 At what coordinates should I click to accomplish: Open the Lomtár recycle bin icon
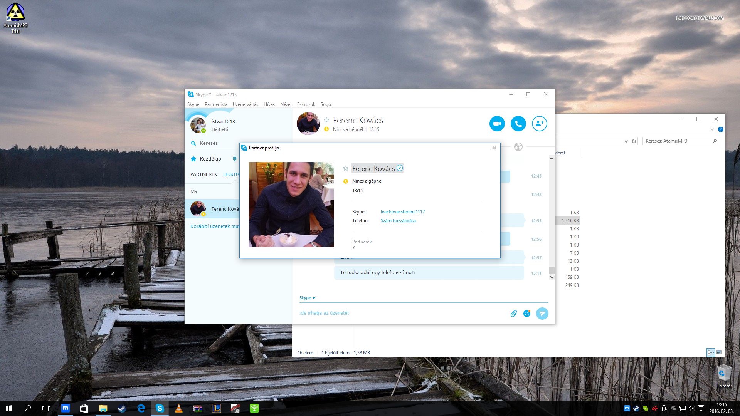pyautogui.click(x=724, y=377)
